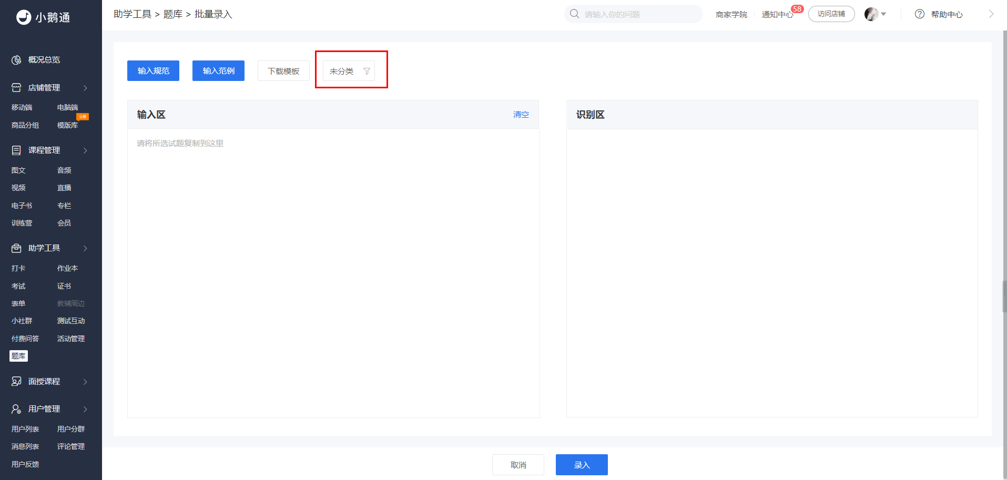
Task: Click the 小鹅通 logo icon
Action: (24, 17)
